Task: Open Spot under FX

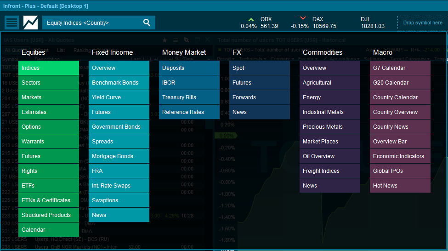Action: tap(260, 68)
